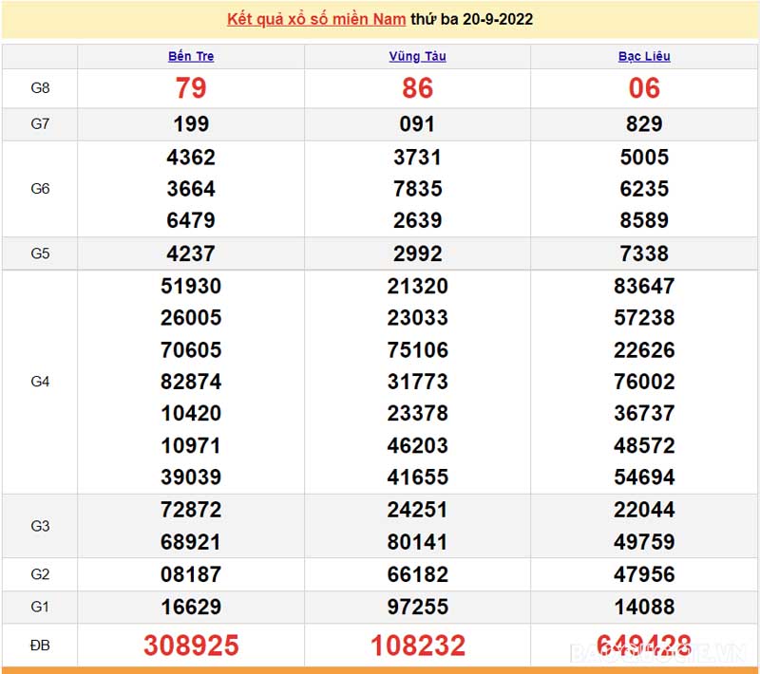Click Vũng Tàu G8 number 86
This screenshot has width=760, height=674.
tap(417, 88)
